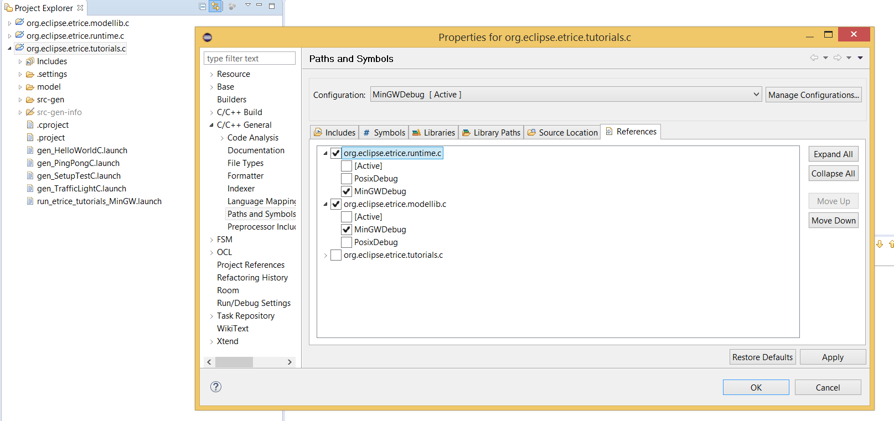Uncheck org.eclipse.etrice.modellib.c reference checkbox
This screenshot has width=894, height=421.
336,204
